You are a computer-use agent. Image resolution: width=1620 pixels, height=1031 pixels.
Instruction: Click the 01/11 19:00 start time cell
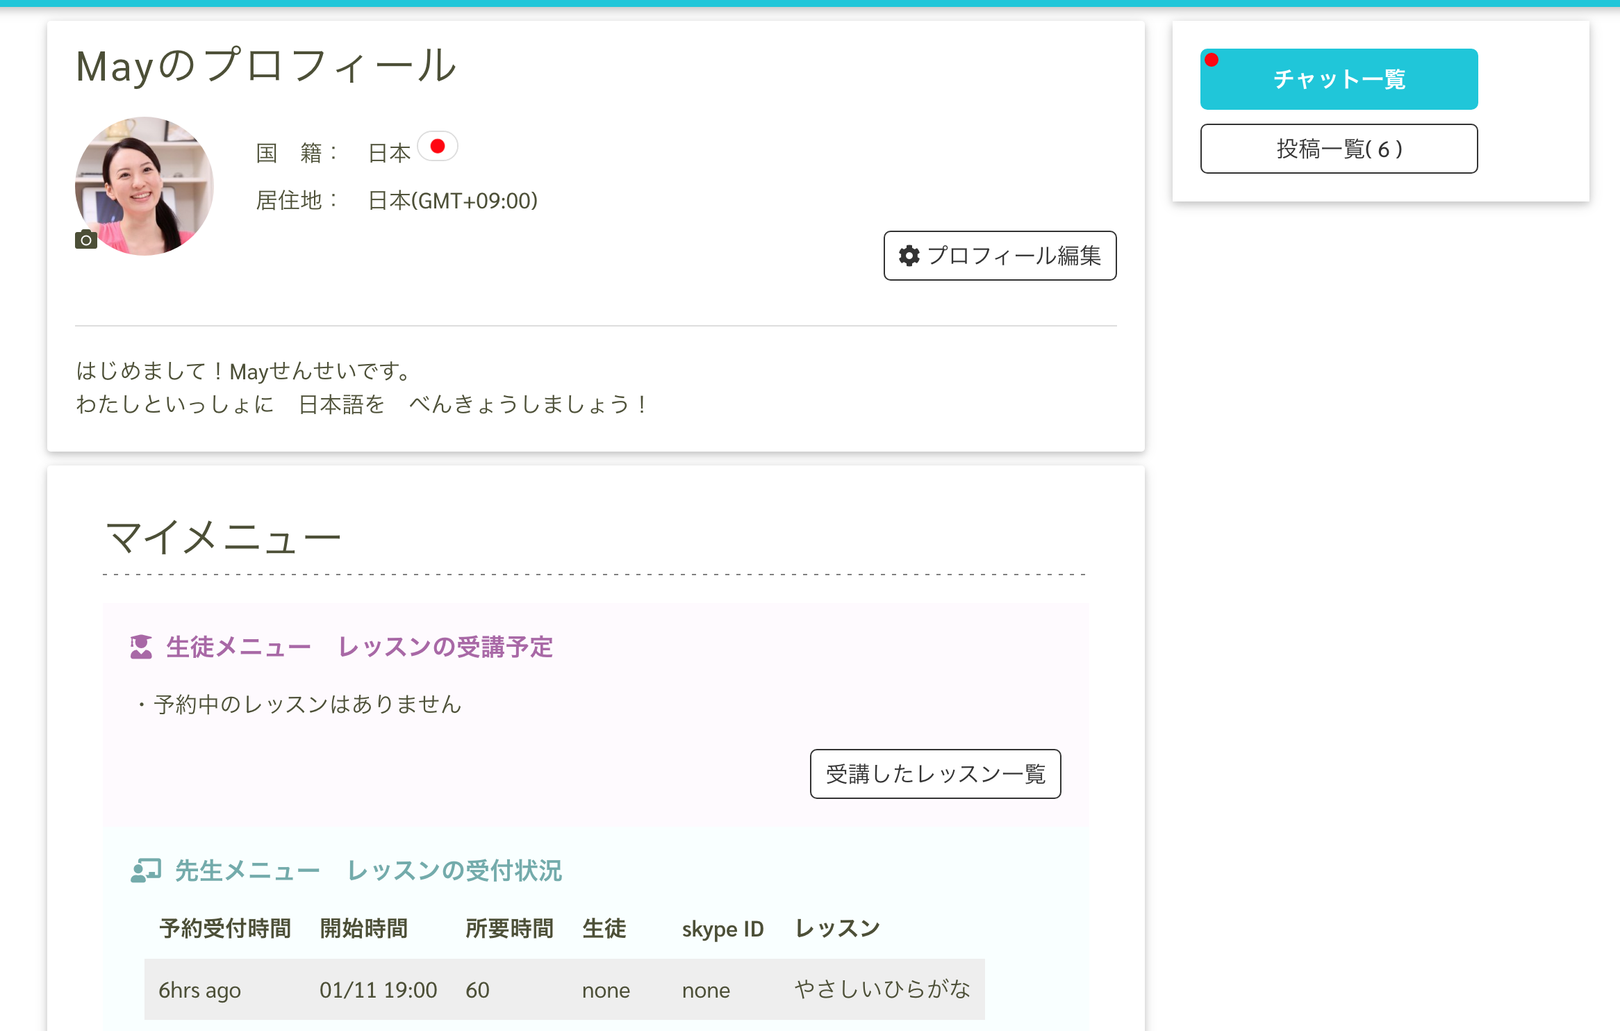(379, 990)
